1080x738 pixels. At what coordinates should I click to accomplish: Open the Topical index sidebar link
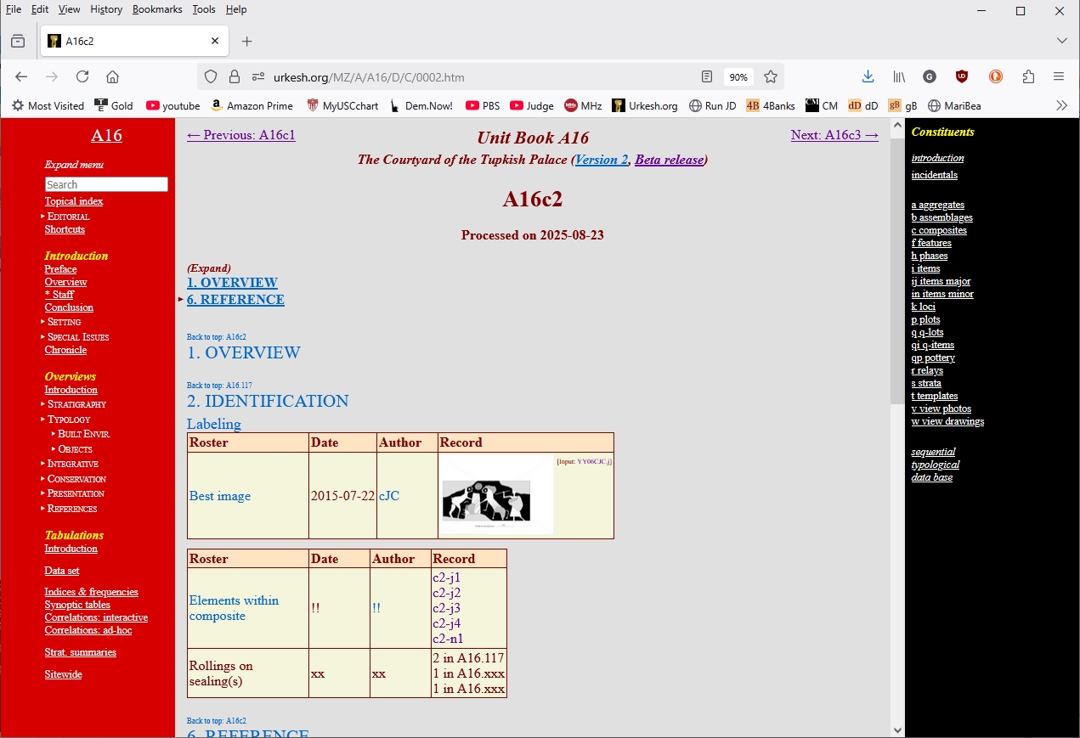74,201
